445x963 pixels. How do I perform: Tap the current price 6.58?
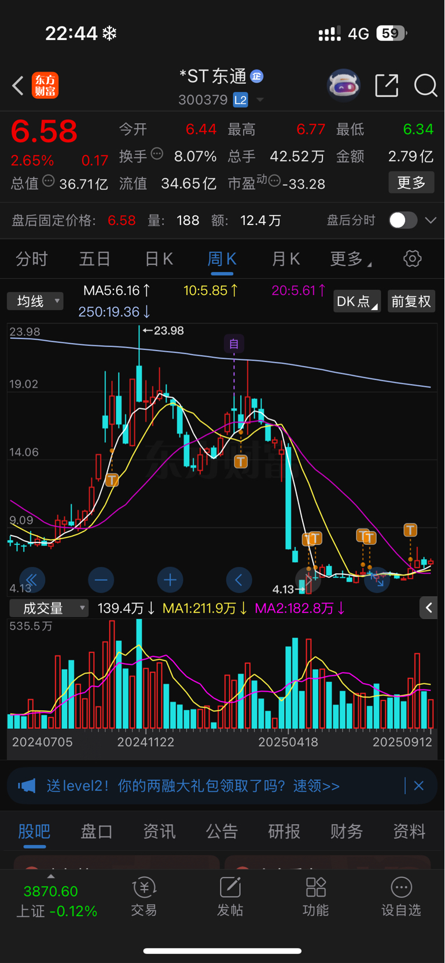pyautogui.click(x=44, y=131)
